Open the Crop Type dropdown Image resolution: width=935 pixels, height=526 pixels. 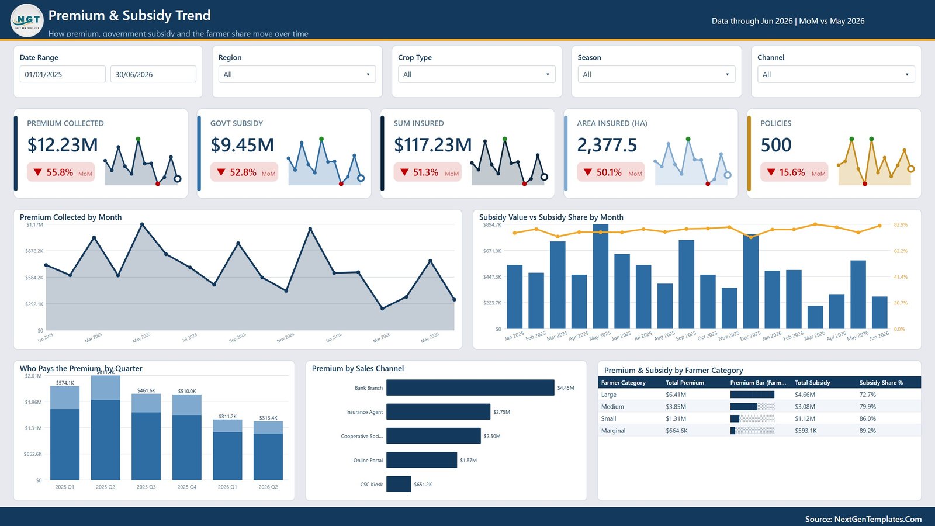(x=477, y=74)
